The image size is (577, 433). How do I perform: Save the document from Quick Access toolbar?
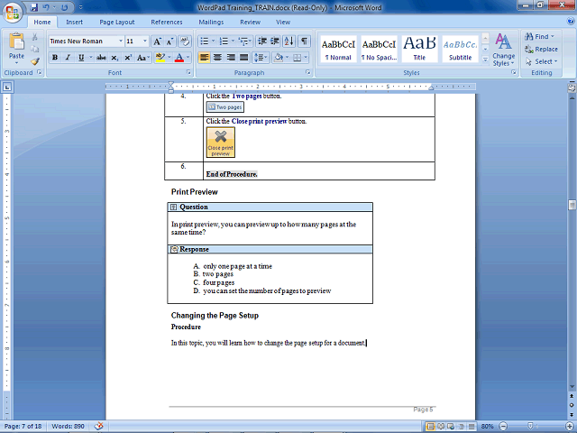click(34, 7)
